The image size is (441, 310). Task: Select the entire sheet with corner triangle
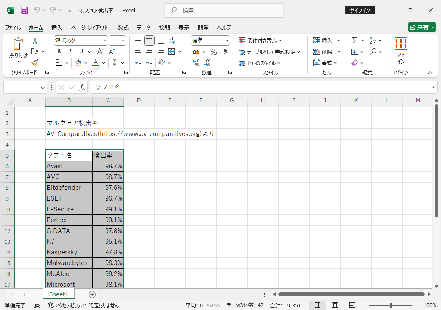(x=9, y=102)
